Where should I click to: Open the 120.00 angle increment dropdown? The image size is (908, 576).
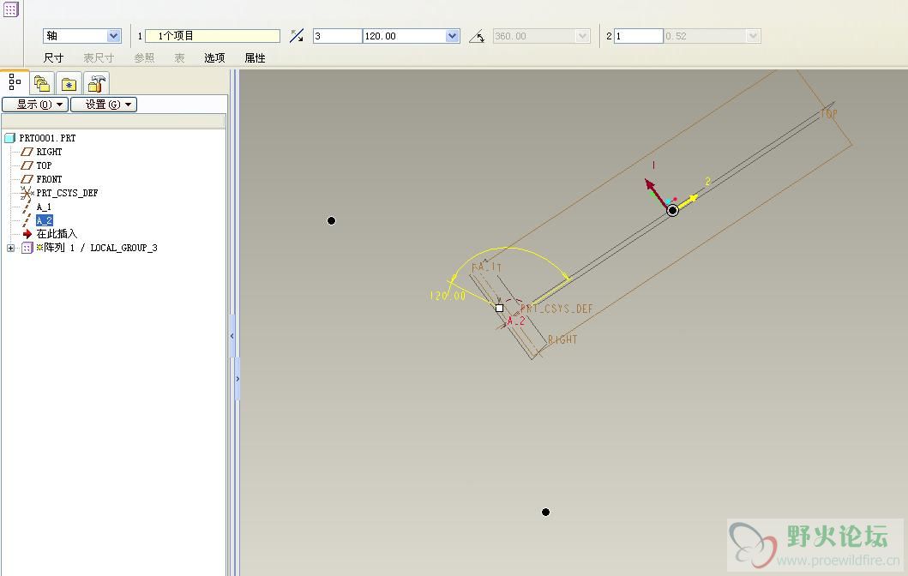(452, 36)
